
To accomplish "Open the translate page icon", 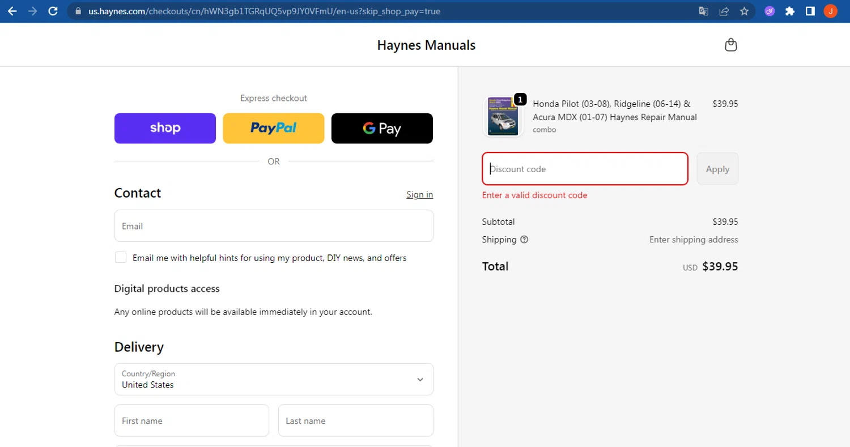I will (703, 11).
